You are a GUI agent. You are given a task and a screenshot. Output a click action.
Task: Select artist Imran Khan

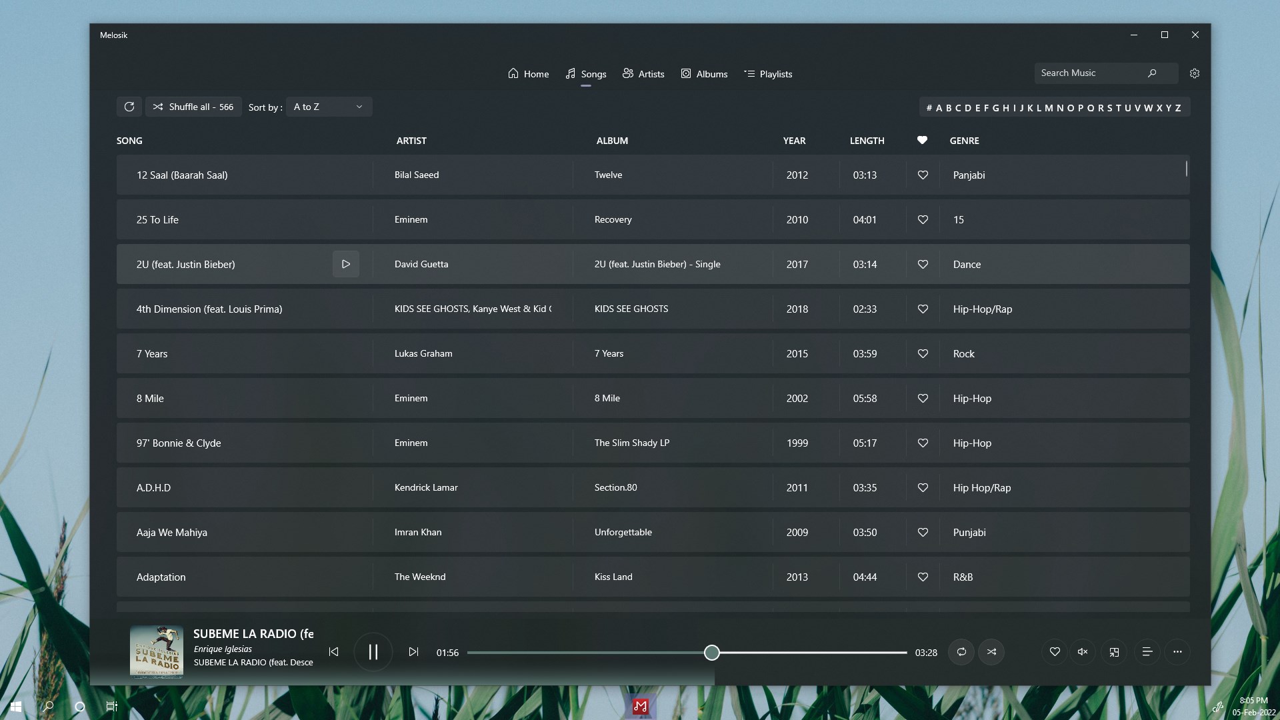[418, 532]
